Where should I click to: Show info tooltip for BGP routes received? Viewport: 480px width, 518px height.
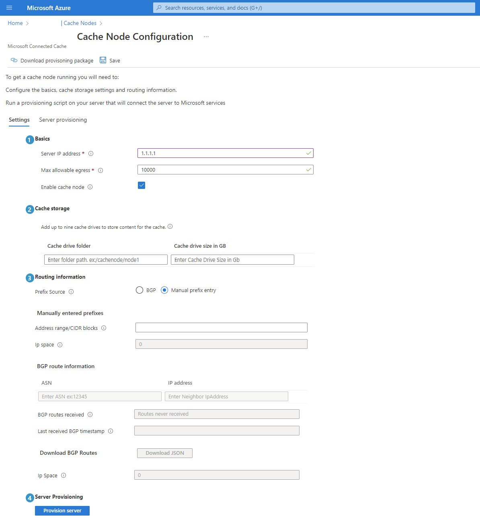click(90, 414)
